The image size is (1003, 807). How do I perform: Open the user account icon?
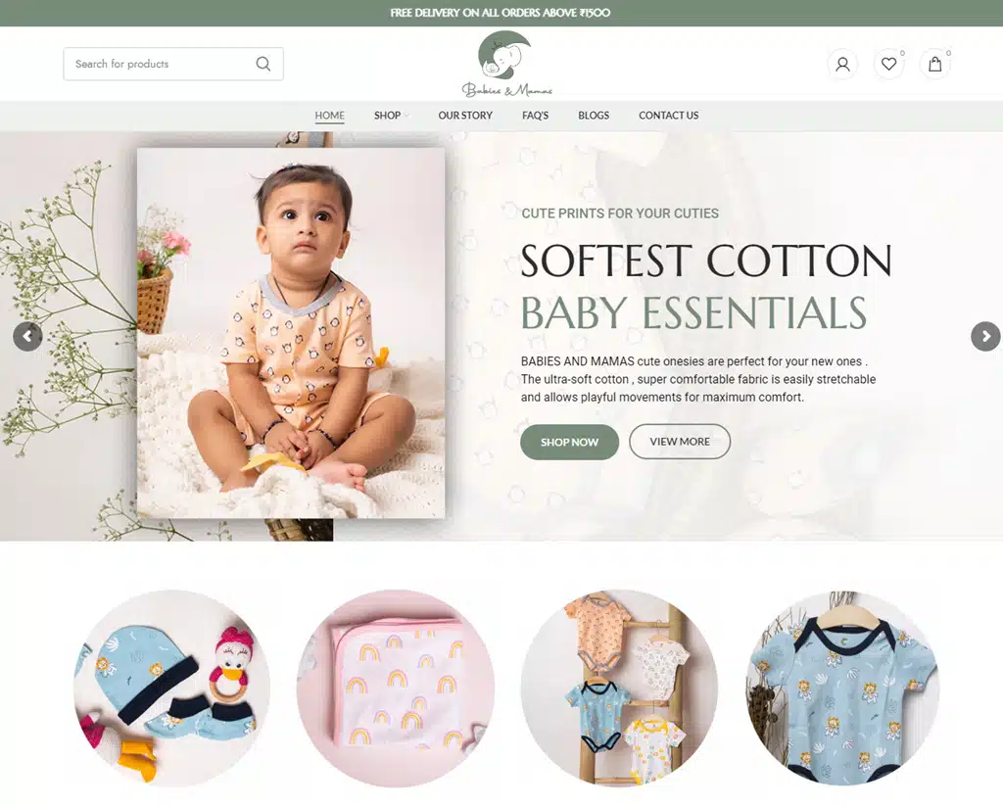[x=842, y=64]
